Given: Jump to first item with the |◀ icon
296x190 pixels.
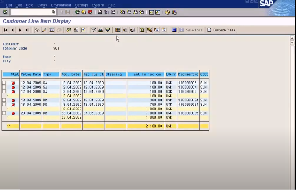Looking at the screenshot, I should click(6, 30).
